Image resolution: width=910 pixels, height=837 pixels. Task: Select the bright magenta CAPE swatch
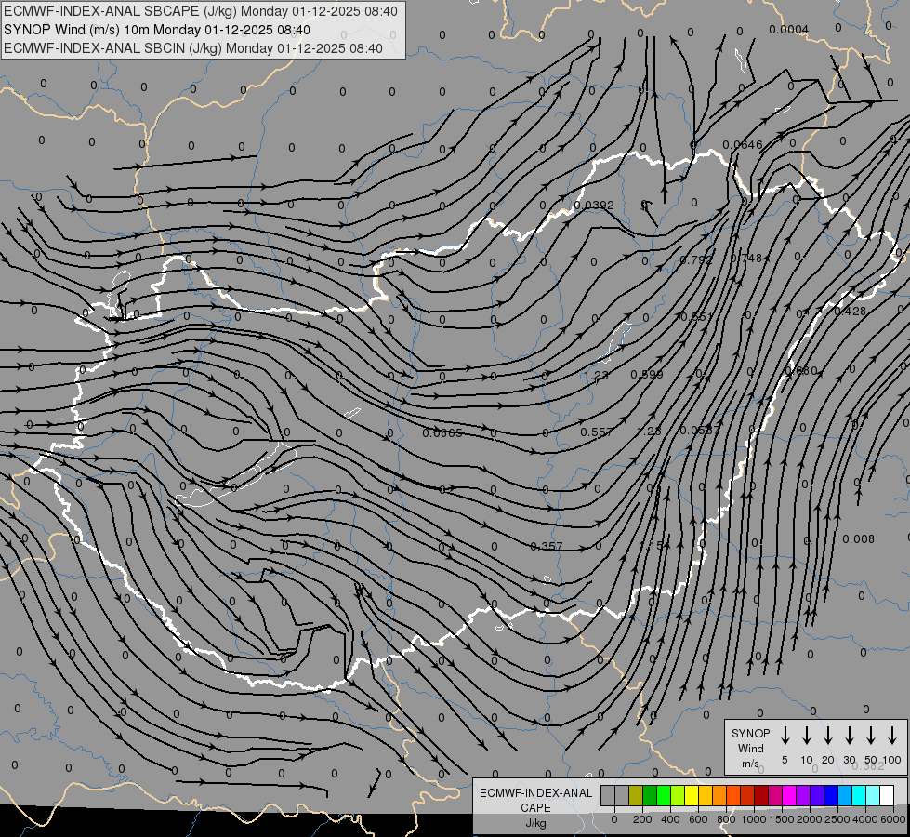click(x=789, y=795)
